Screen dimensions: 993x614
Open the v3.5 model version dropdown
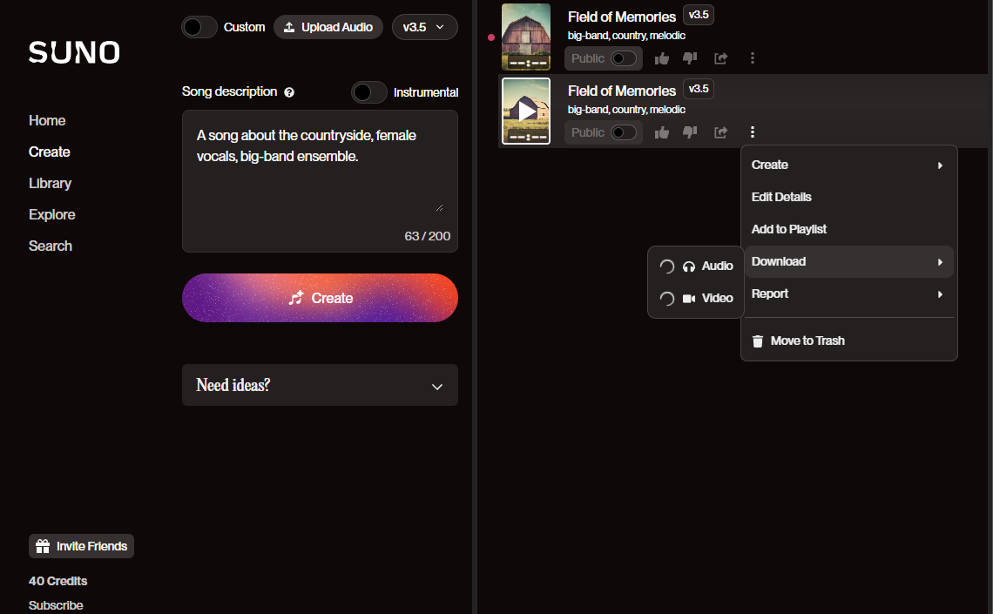425,27
